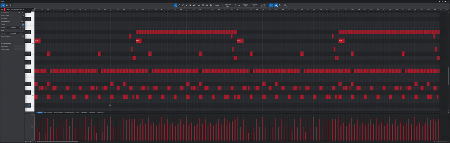Click the magnifier zoom icon in toolbar

pyautogui.click(x=207, y=5)
